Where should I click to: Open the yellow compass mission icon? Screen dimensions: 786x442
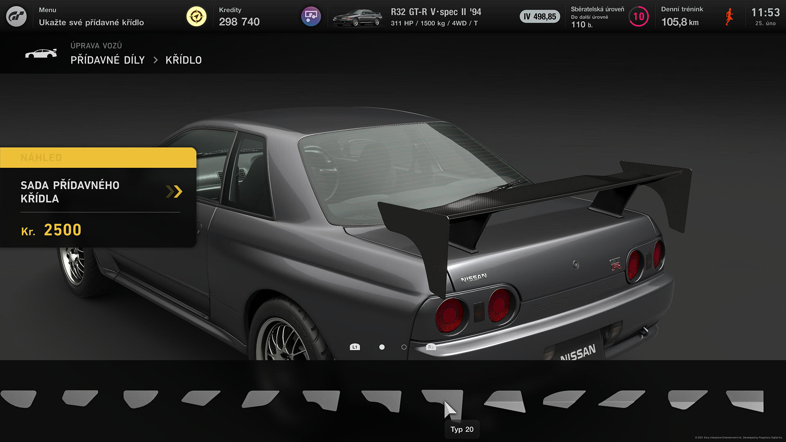click(x=196, y=16)
